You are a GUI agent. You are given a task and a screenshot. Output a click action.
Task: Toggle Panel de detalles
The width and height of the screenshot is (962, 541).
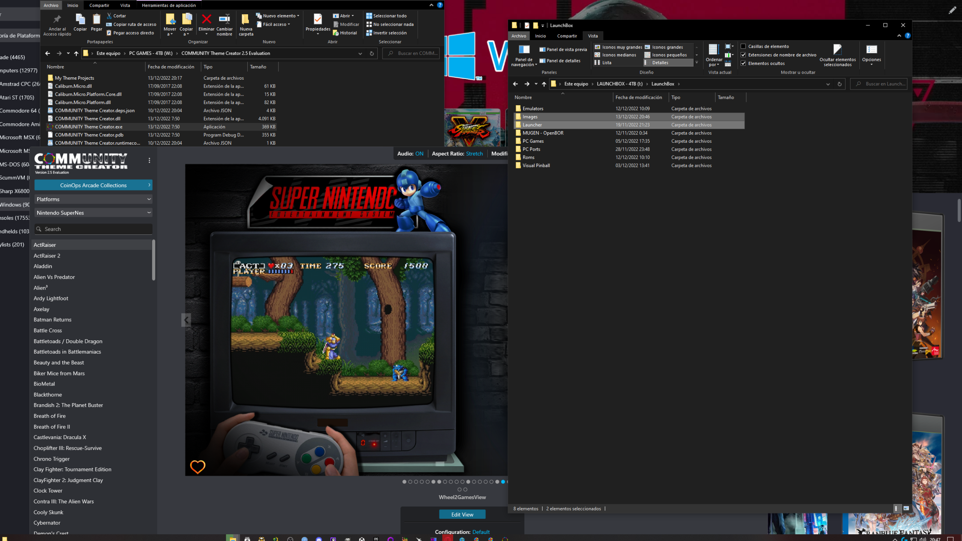(x=560, y=60)
